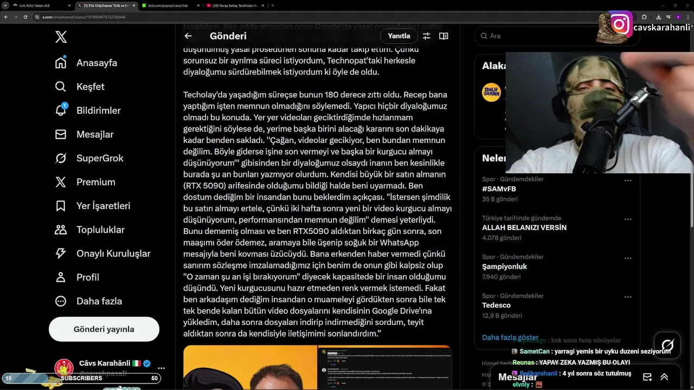Open the Chrome profile avatar
The width and height of the screenshot is (694, 390).
click(678, 17)
